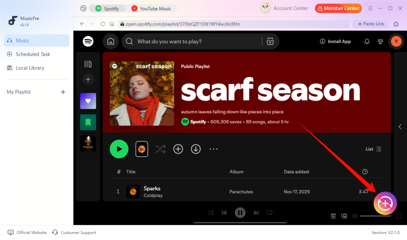
Task: Click the Paste Link button
Action: click(371, 24)
